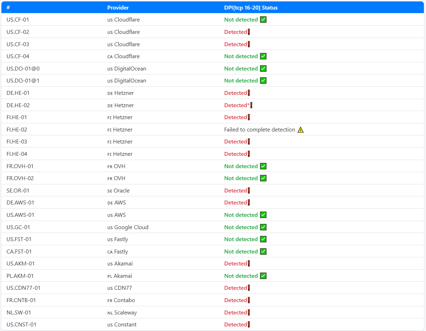Click the red exclamation icon for FI.HE-03
Screen dimensions: 426x331
[249, 142]
